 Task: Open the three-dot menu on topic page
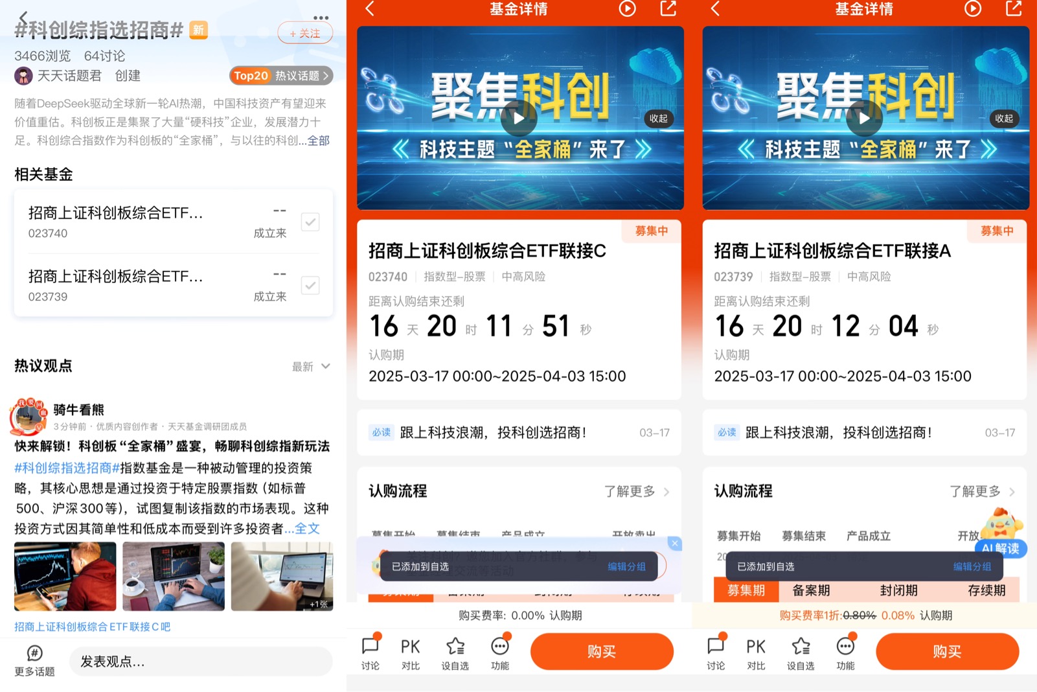[321, 17]
